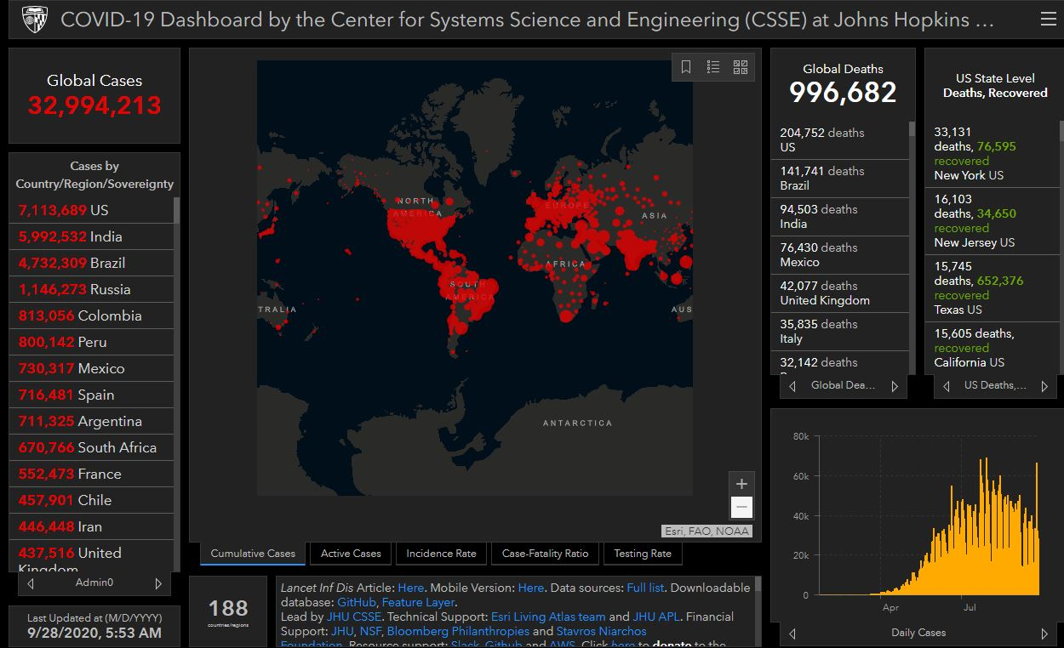Go to next view right of Admin0
Viewport: 1064px width, 648px height.
[157, 583]
